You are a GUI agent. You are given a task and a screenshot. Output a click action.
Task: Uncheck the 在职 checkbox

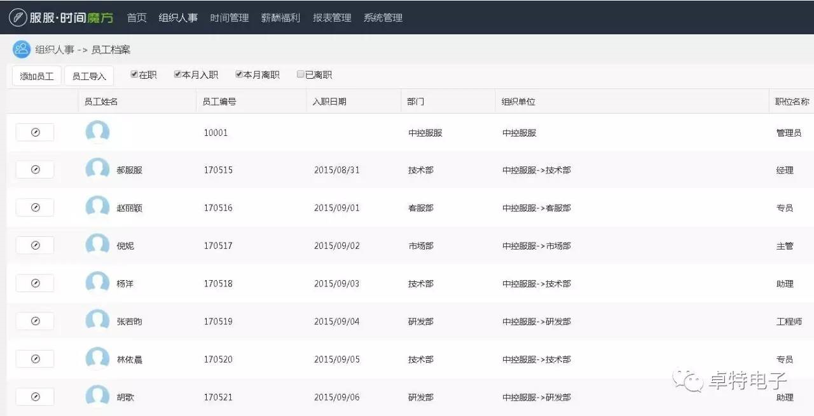134,74
